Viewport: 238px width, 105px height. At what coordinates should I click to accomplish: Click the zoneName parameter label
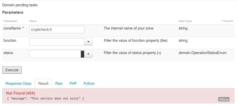click(12, 28)
